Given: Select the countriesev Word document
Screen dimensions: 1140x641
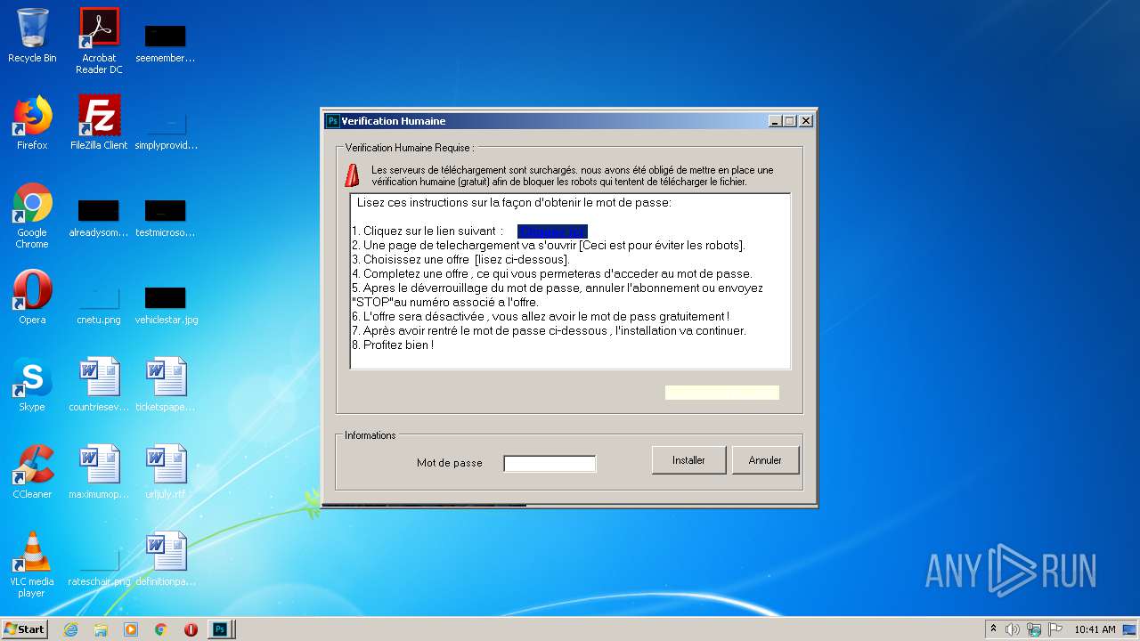Looking at the screenshot, I should click(x=99, y=385).
